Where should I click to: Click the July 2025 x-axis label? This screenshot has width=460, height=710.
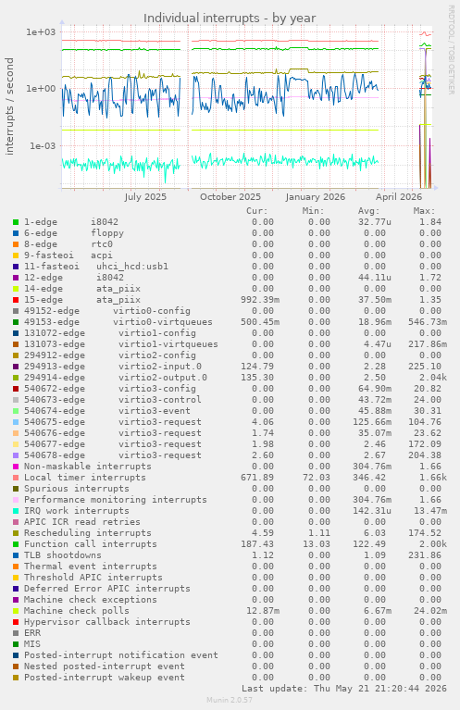pos(145,197)
